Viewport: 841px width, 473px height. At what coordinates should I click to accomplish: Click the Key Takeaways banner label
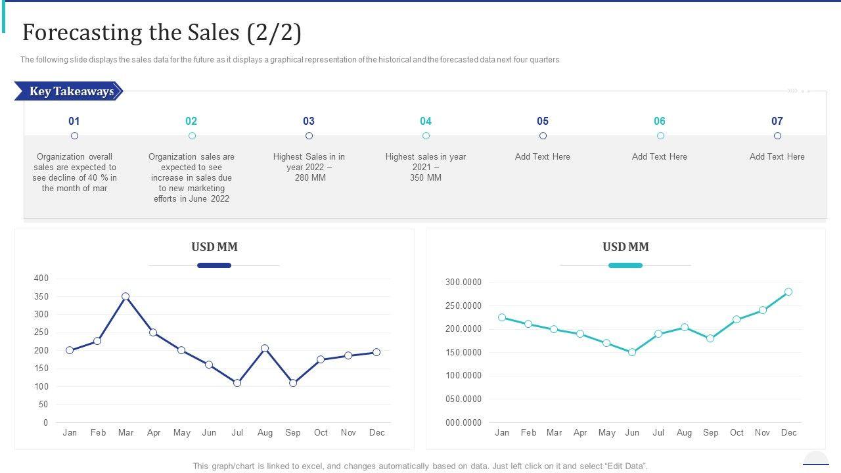71,91
